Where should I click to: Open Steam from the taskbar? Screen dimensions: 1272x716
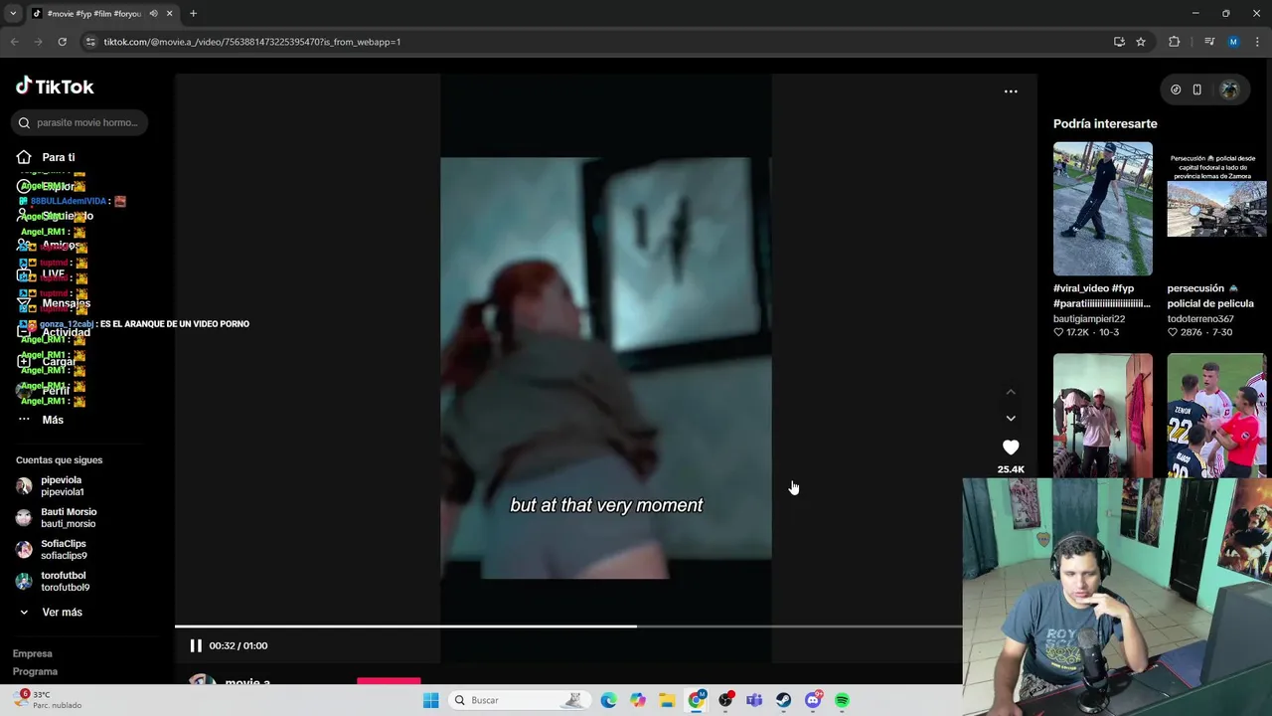tap(784, 700)
